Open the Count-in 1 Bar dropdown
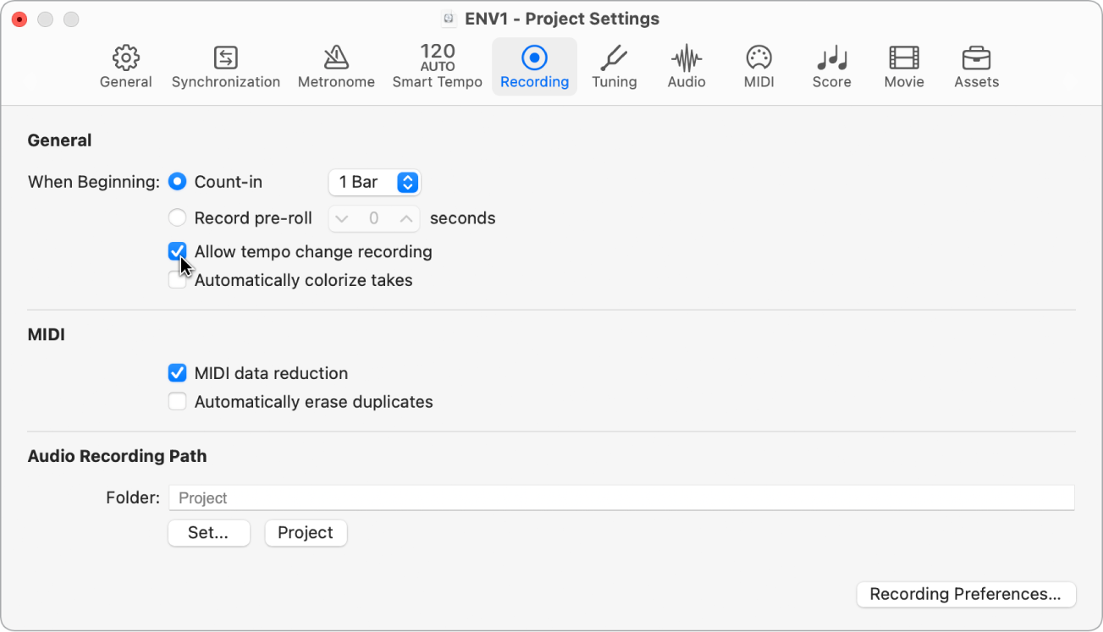The width and height of the screenshot is (1103, 632). tap(374, 182)
